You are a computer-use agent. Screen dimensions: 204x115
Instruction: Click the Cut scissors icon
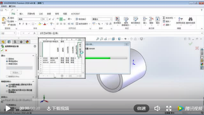pos(9,18)
